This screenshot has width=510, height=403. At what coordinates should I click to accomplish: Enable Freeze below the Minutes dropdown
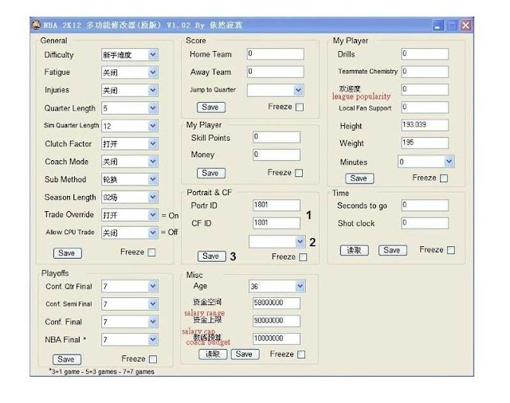(x=444, y=178)
